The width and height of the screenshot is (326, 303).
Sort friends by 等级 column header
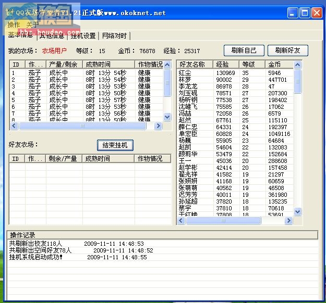pos(252,65)
